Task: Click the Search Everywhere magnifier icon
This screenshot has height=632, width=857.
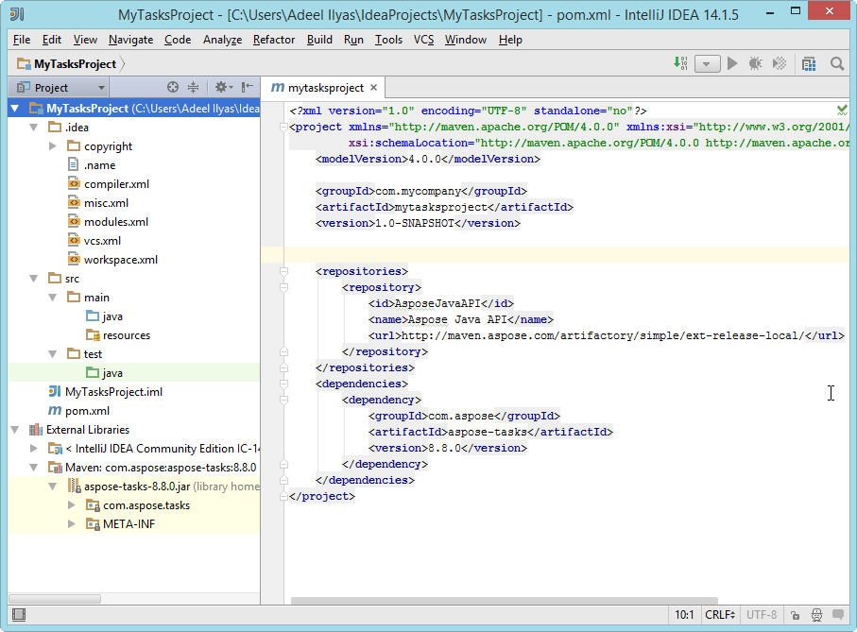Action: 837,63
